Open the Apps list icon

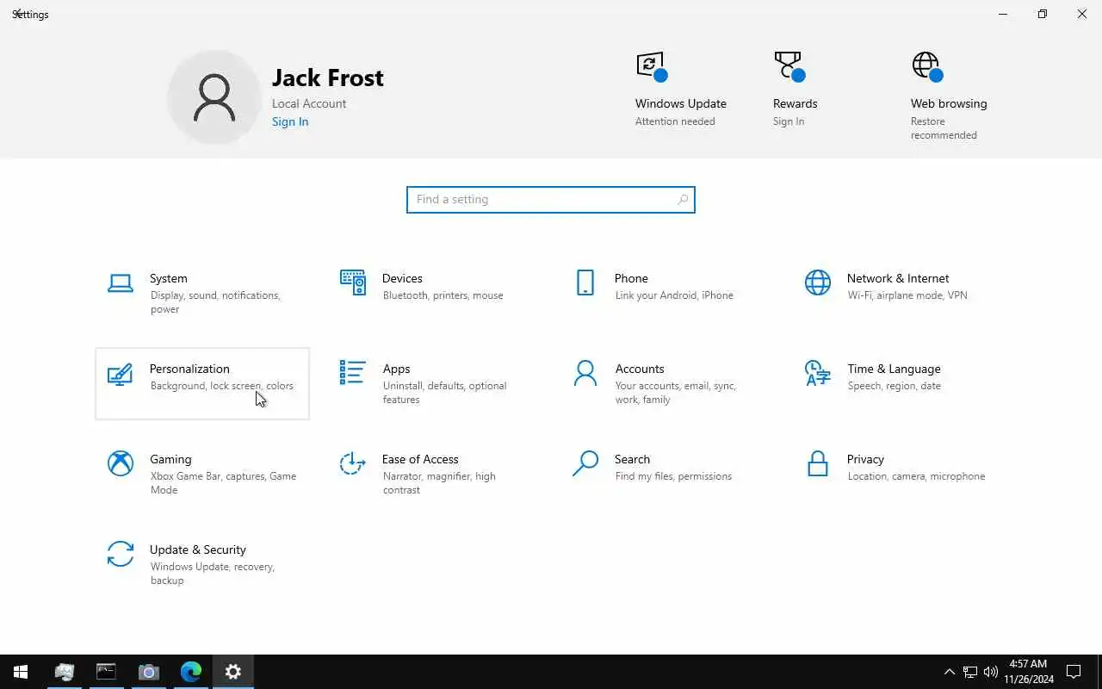(x=353, y=373)
